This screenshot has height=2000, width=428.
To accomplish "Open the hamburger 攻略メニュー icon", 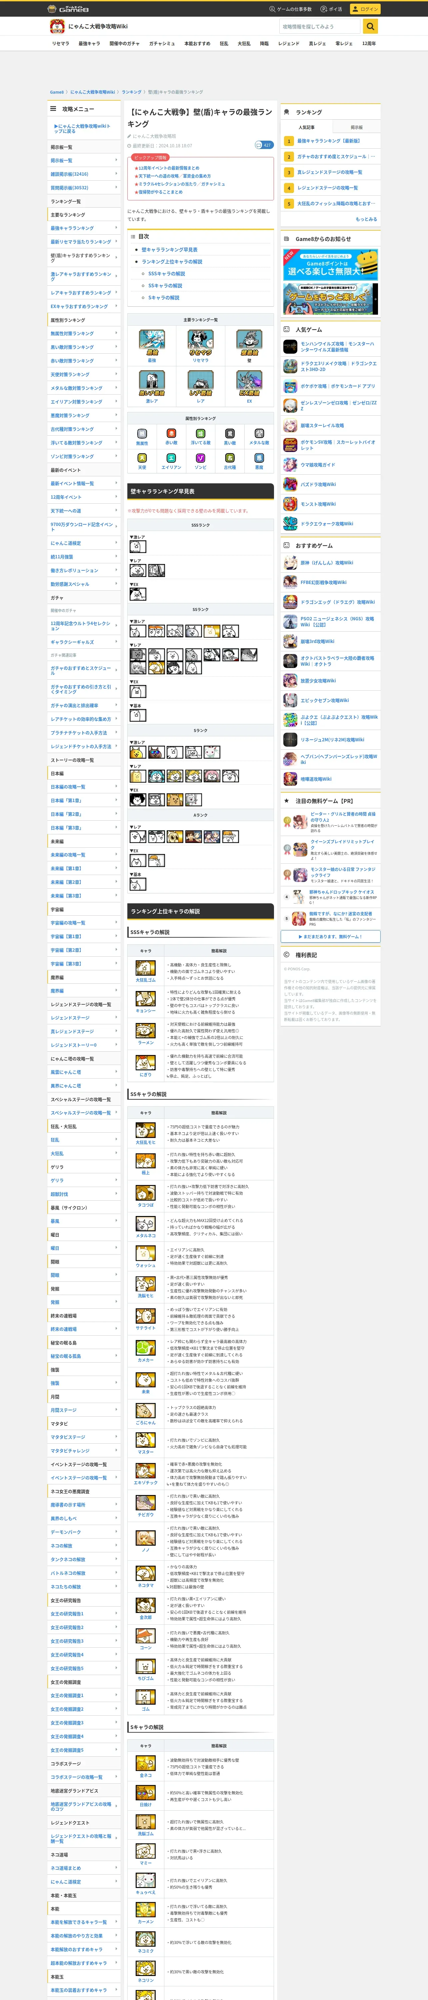I will [x=54, y=109].
